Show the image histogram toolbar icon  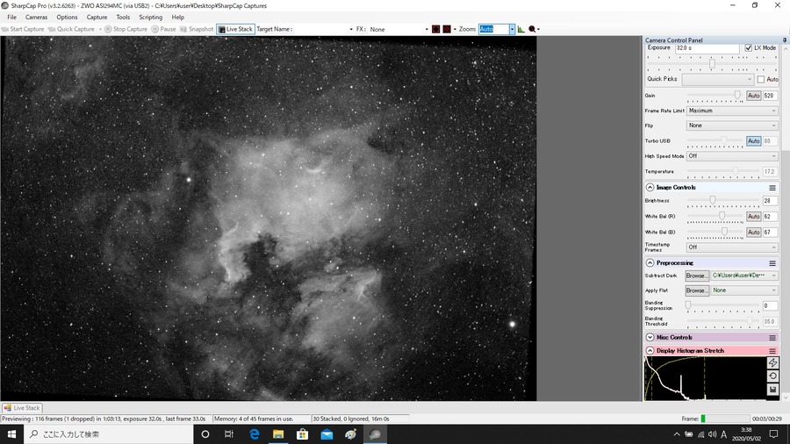(521, 29)
